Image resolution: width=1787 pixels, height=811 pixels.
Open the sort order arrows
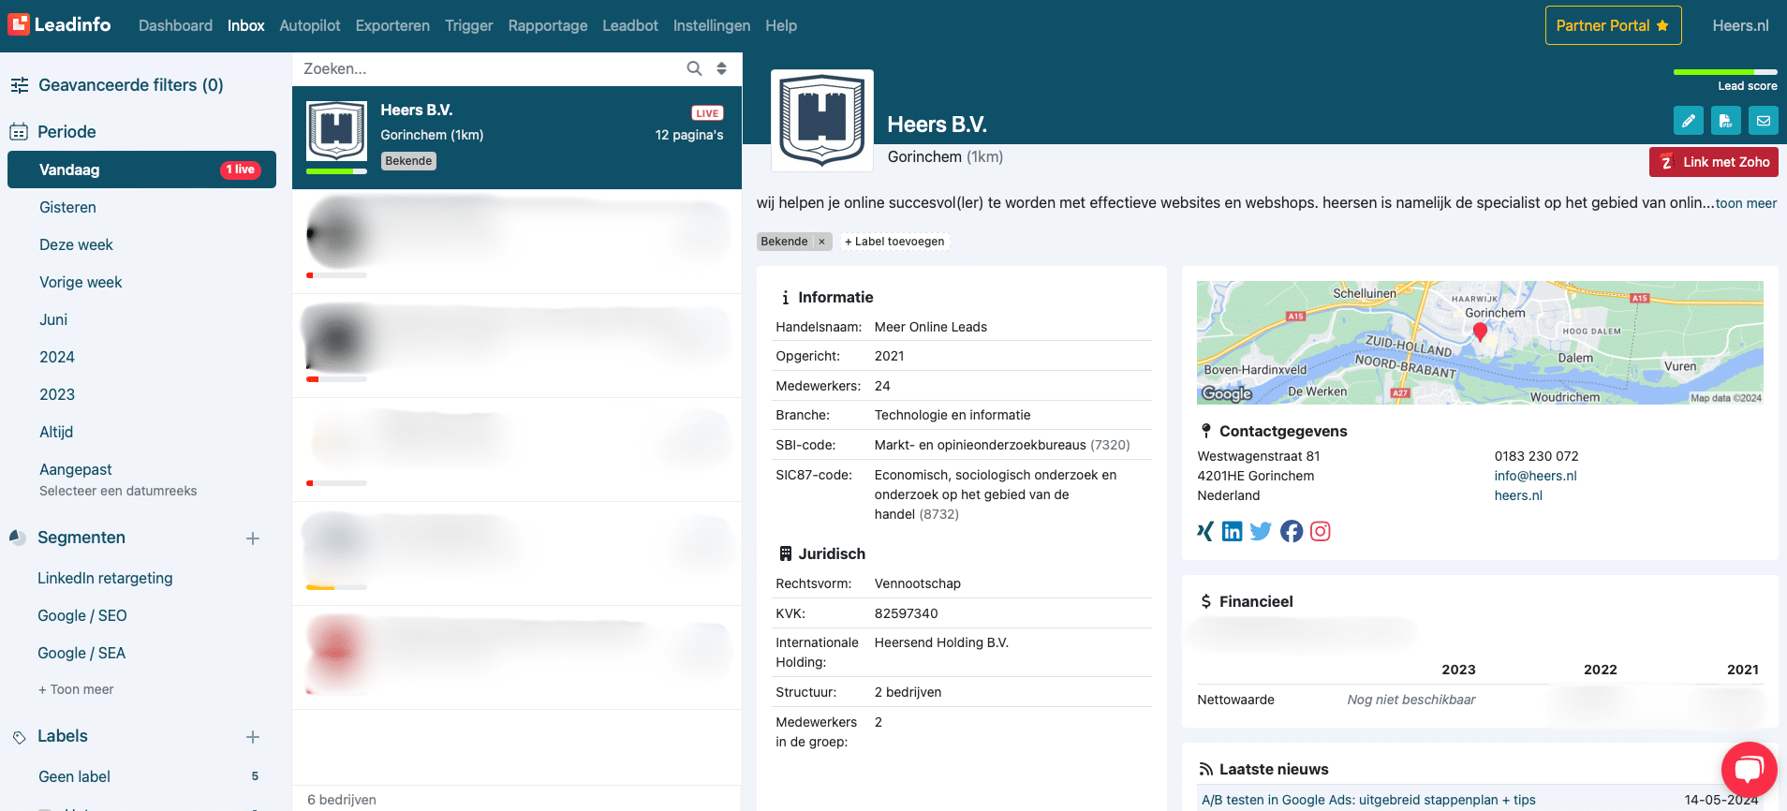[x=721, y=68]
